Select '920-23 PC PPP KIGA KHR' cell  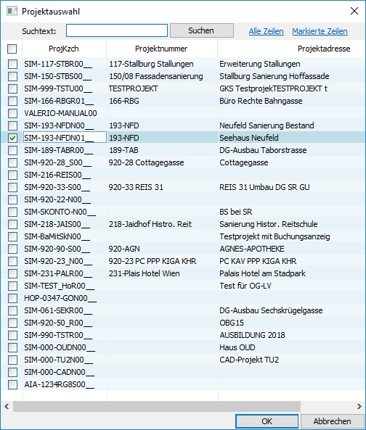coord(162,261)
